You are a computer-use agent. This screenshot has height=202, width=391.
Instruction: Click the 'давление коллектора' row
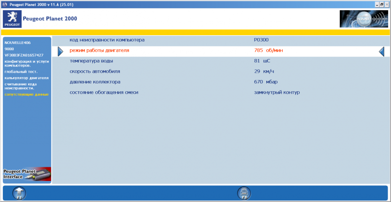tap(95, 81)
